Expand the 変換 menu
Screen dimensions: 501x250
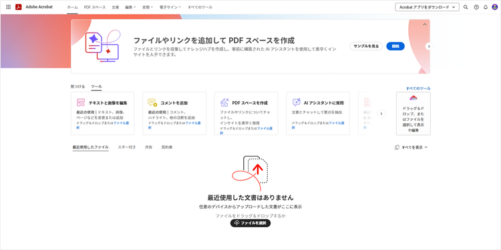click(x=148, y=7)
